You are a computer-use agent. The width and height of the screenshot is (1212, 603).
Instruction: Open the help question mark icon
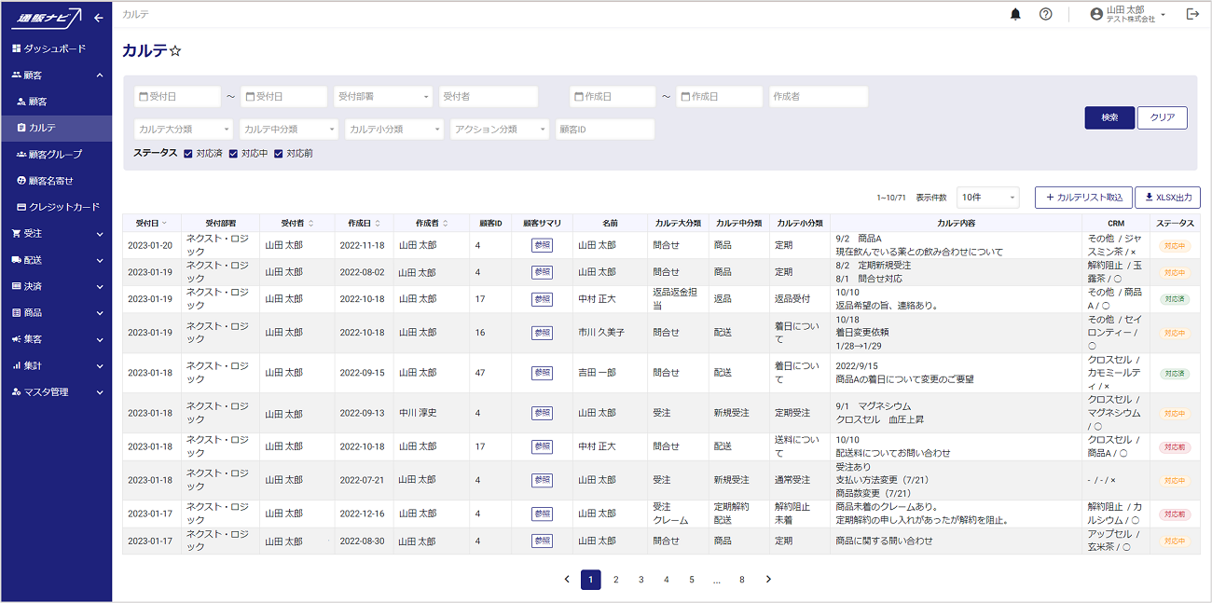(x=1046, y=15)
